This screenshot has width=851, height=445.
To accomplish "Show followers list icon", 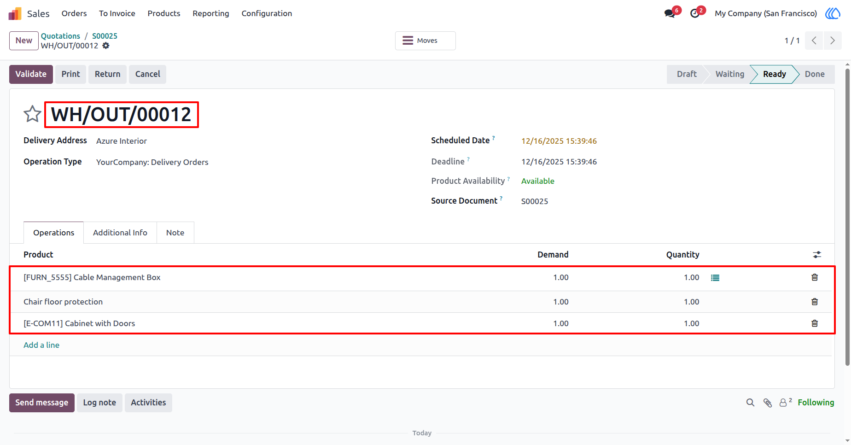I will coord(785,402).
